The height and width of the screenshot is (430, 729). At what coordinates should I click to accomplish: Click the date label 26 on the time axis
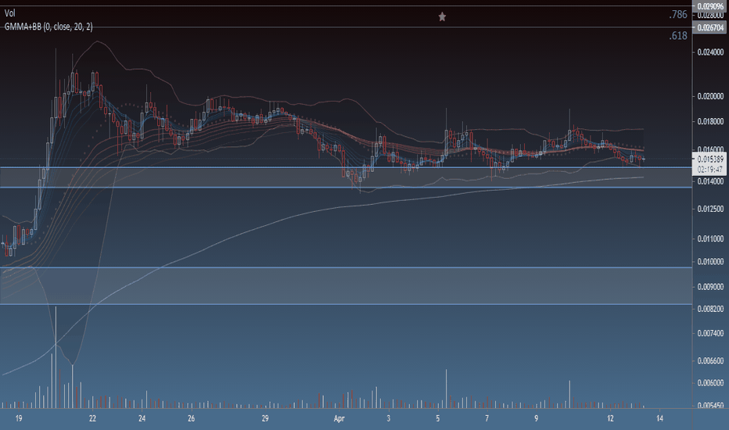pyautogui.click(x=191, y=418)
